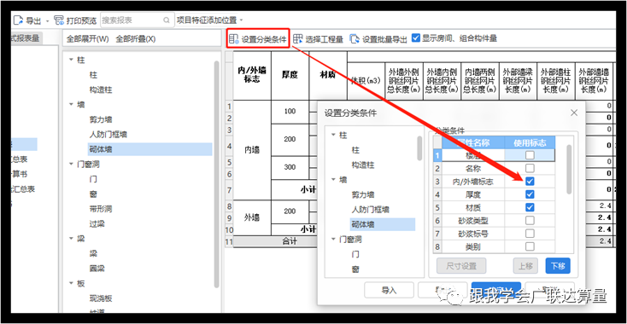Collapse the 墙 group in main tree
The height and width of the screenshot is (324, 627).
(71, 105)
